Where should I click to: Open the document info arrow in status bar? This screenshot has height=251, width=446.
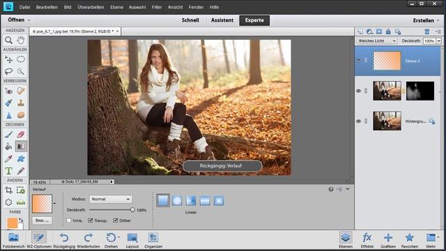(111, 181)
